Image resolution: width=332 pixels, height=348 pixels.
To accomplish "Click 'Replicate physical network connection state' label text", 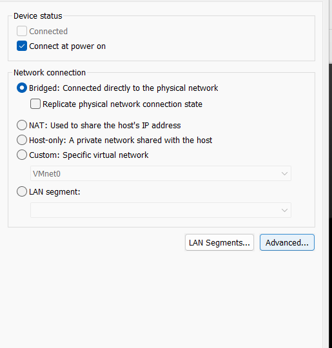I will (x=122, y=104).
